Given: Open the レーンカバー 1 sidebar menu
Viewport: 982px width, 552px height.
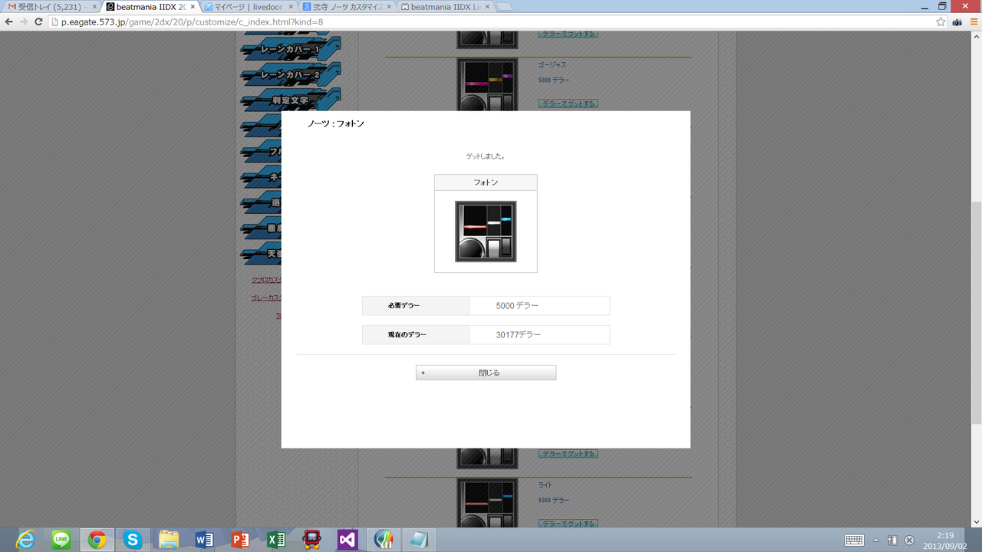Looking at the screenshot, I should click(x=290, y=50).
